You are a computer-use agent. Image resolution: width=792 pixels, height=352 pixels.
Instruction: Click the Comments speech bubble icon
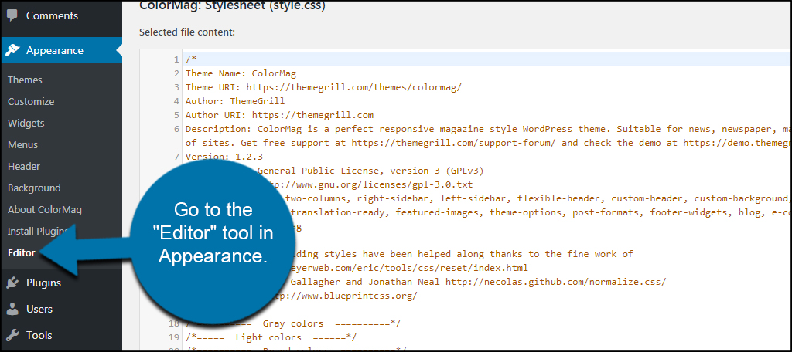(x=12, y=15)
